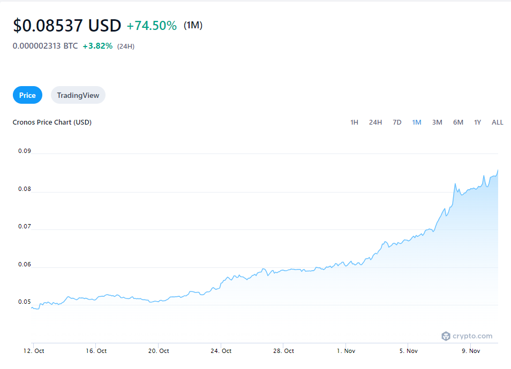Set chart range to 1H
This screenshot has height=369, width=511.
click(x=354, y=122)
